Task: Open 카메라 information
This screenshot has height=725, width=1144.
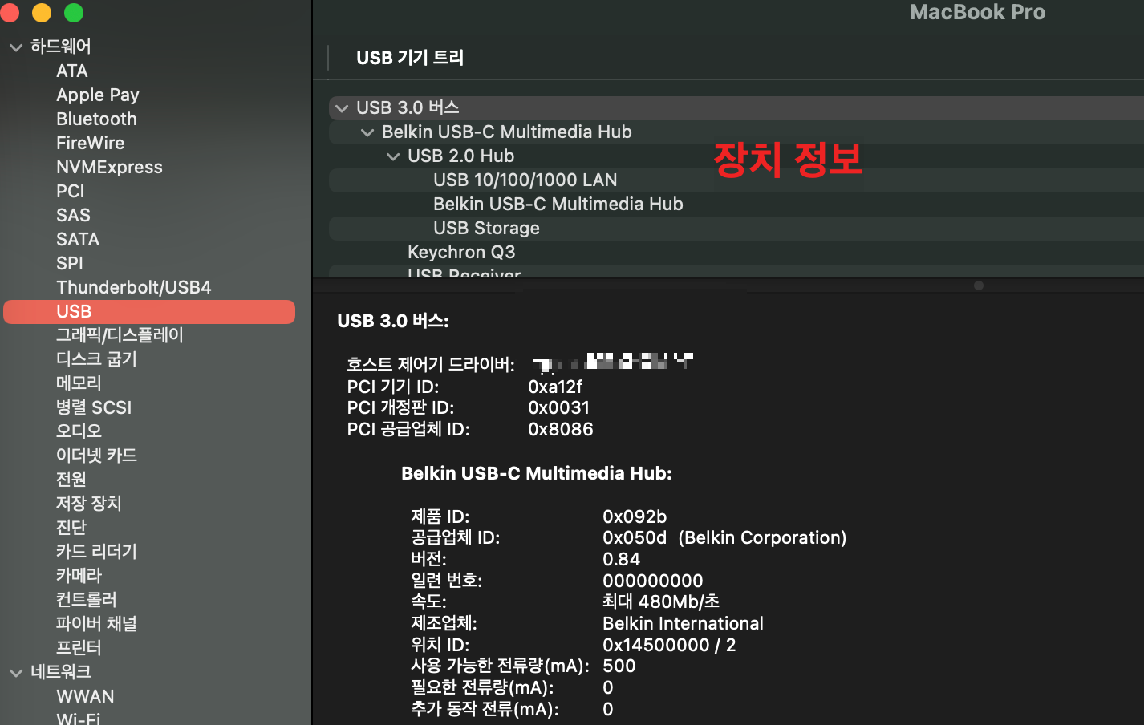Action: [x=79, y=576]
